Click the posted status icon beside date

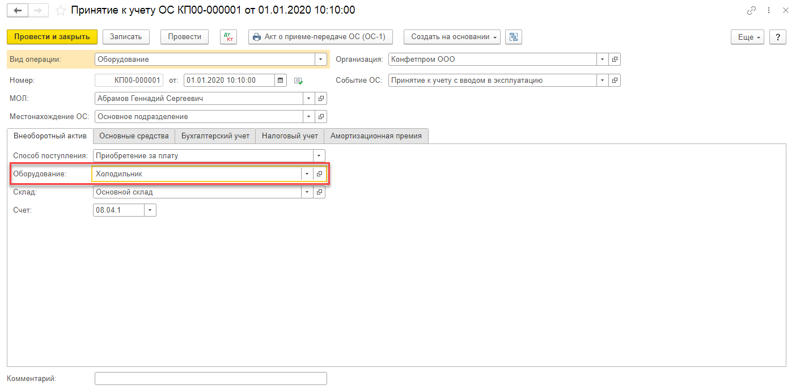(299, 81)
